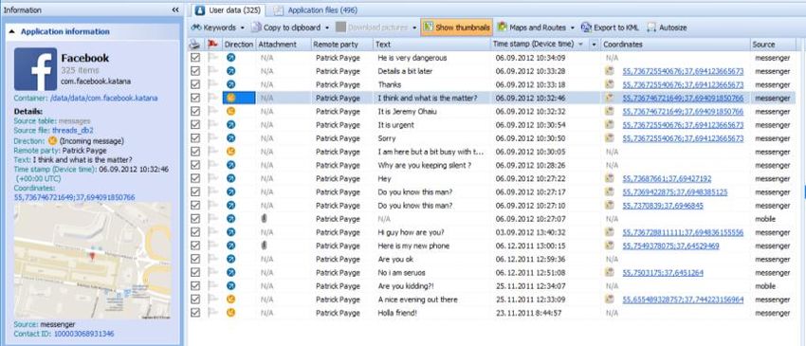Sort by Remote party column header
The height and width of the screenshot is (346, 806).
click(x=341, y=45)
